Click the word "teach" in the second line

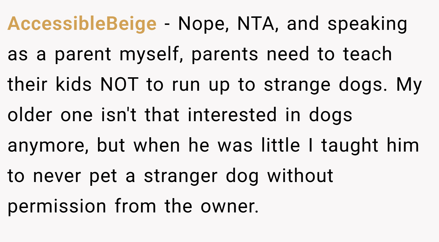367,54
